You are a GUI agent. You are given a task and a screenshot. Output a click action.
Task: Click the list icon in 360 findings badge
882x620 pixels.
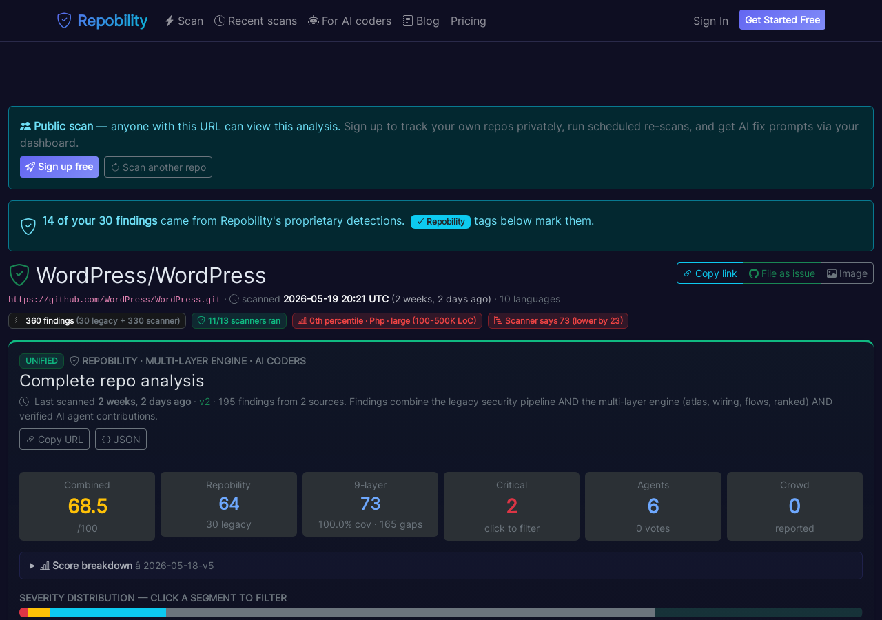click(19, 320)
